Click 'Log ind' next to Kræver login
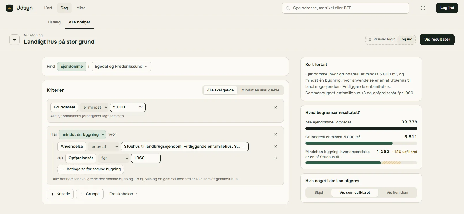464x214 pixels. tap(406, 40)
